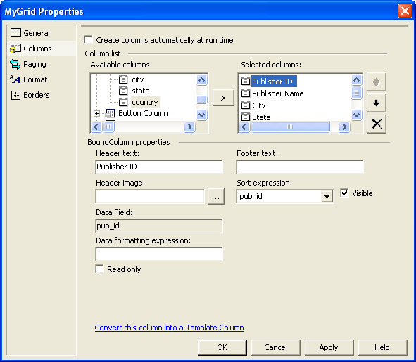
Task: Click the move column down arrow button
Action: (376, 103)
